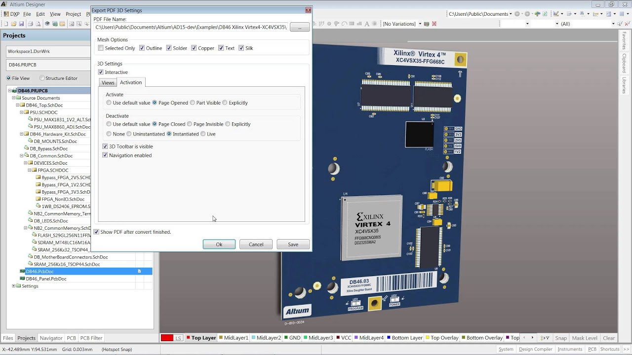632x355 pixels.
Task: Toggle the Solder mesh checkbox
Action: tap(169, 48)
